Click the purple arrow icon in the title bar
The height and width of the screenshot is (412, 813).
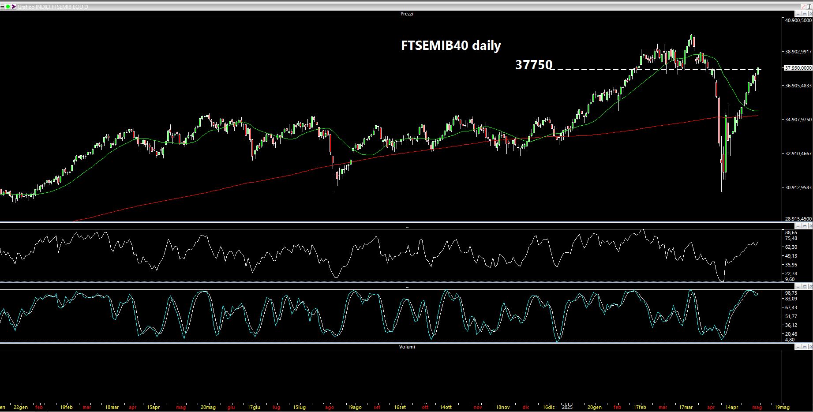[14, 7]
